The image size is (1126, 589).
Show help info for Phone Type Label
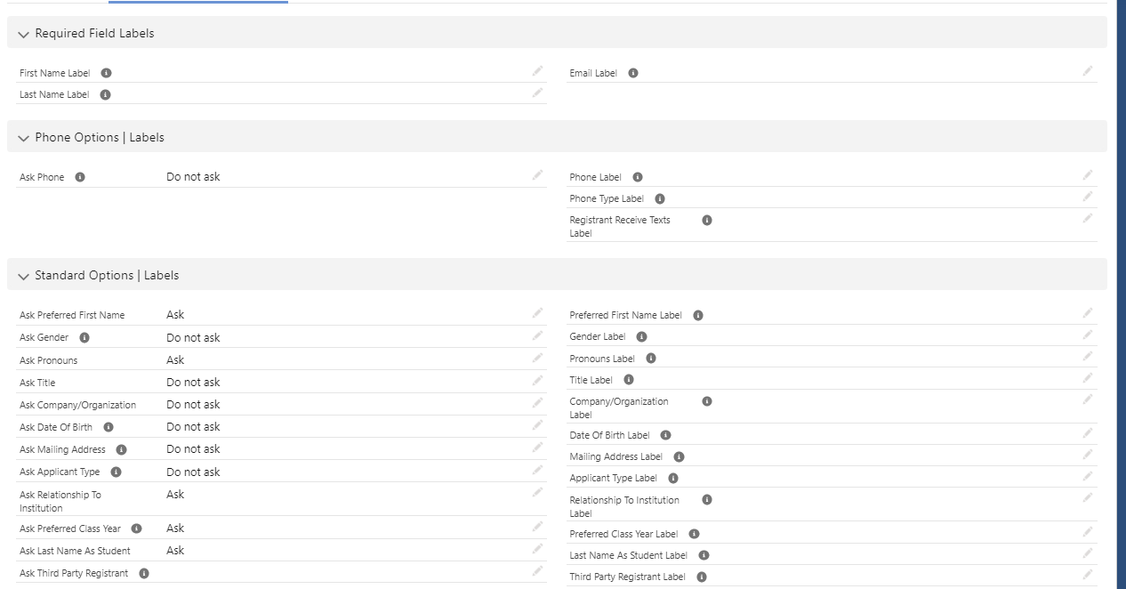point(660,198)
